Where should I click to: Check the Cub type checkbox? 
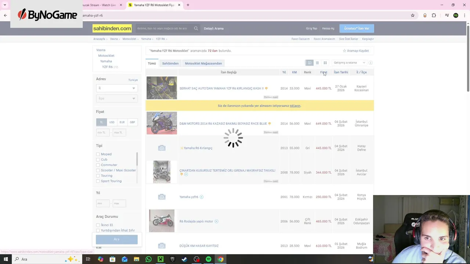pos(98,159)
